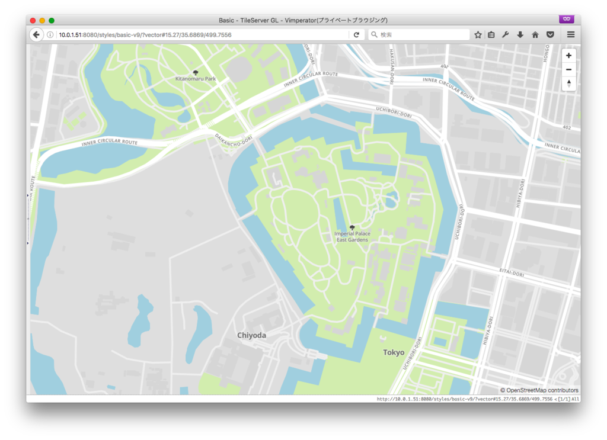The image size is (607, 440).
Task: Open OpenStreetMap contributors attribution link
Action: tap(539, 390)
